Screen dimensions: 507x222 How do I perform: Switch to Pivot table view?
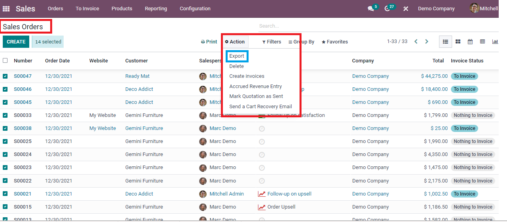(x=482, y=41)
